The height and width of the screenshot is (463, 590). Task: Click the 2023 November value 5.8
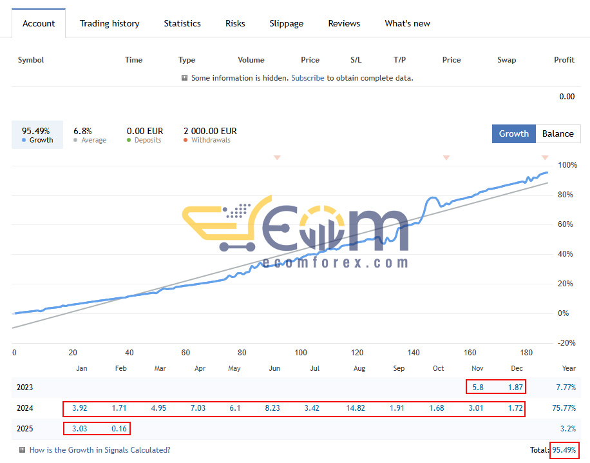[x=478, y=388]
